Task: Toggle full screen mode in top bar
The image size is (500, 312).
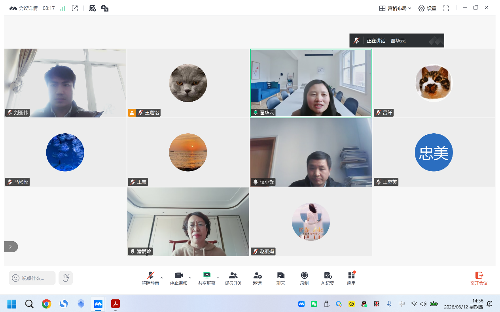Action: 446,8
